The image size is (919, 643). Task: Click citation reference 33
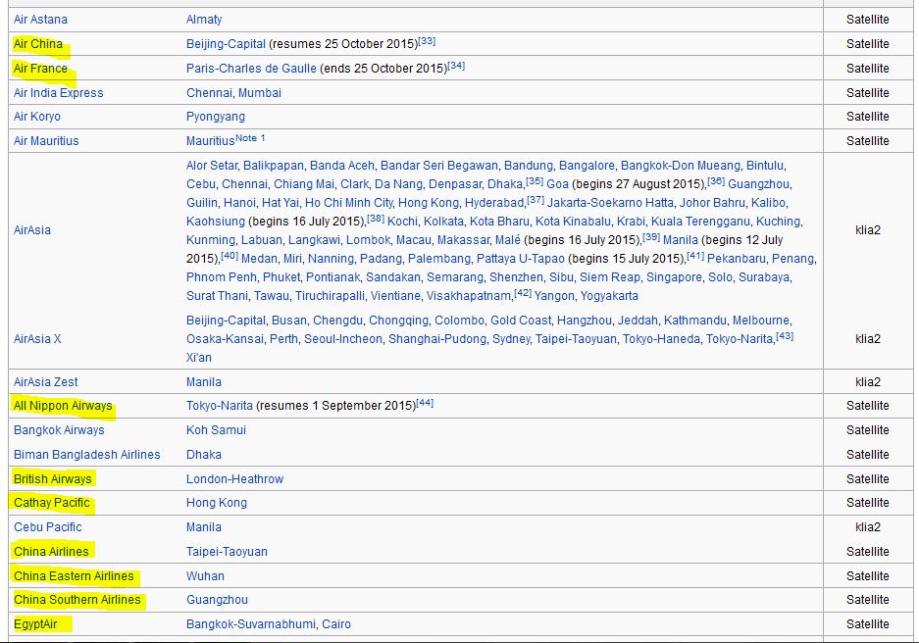[x=428, y=41]
